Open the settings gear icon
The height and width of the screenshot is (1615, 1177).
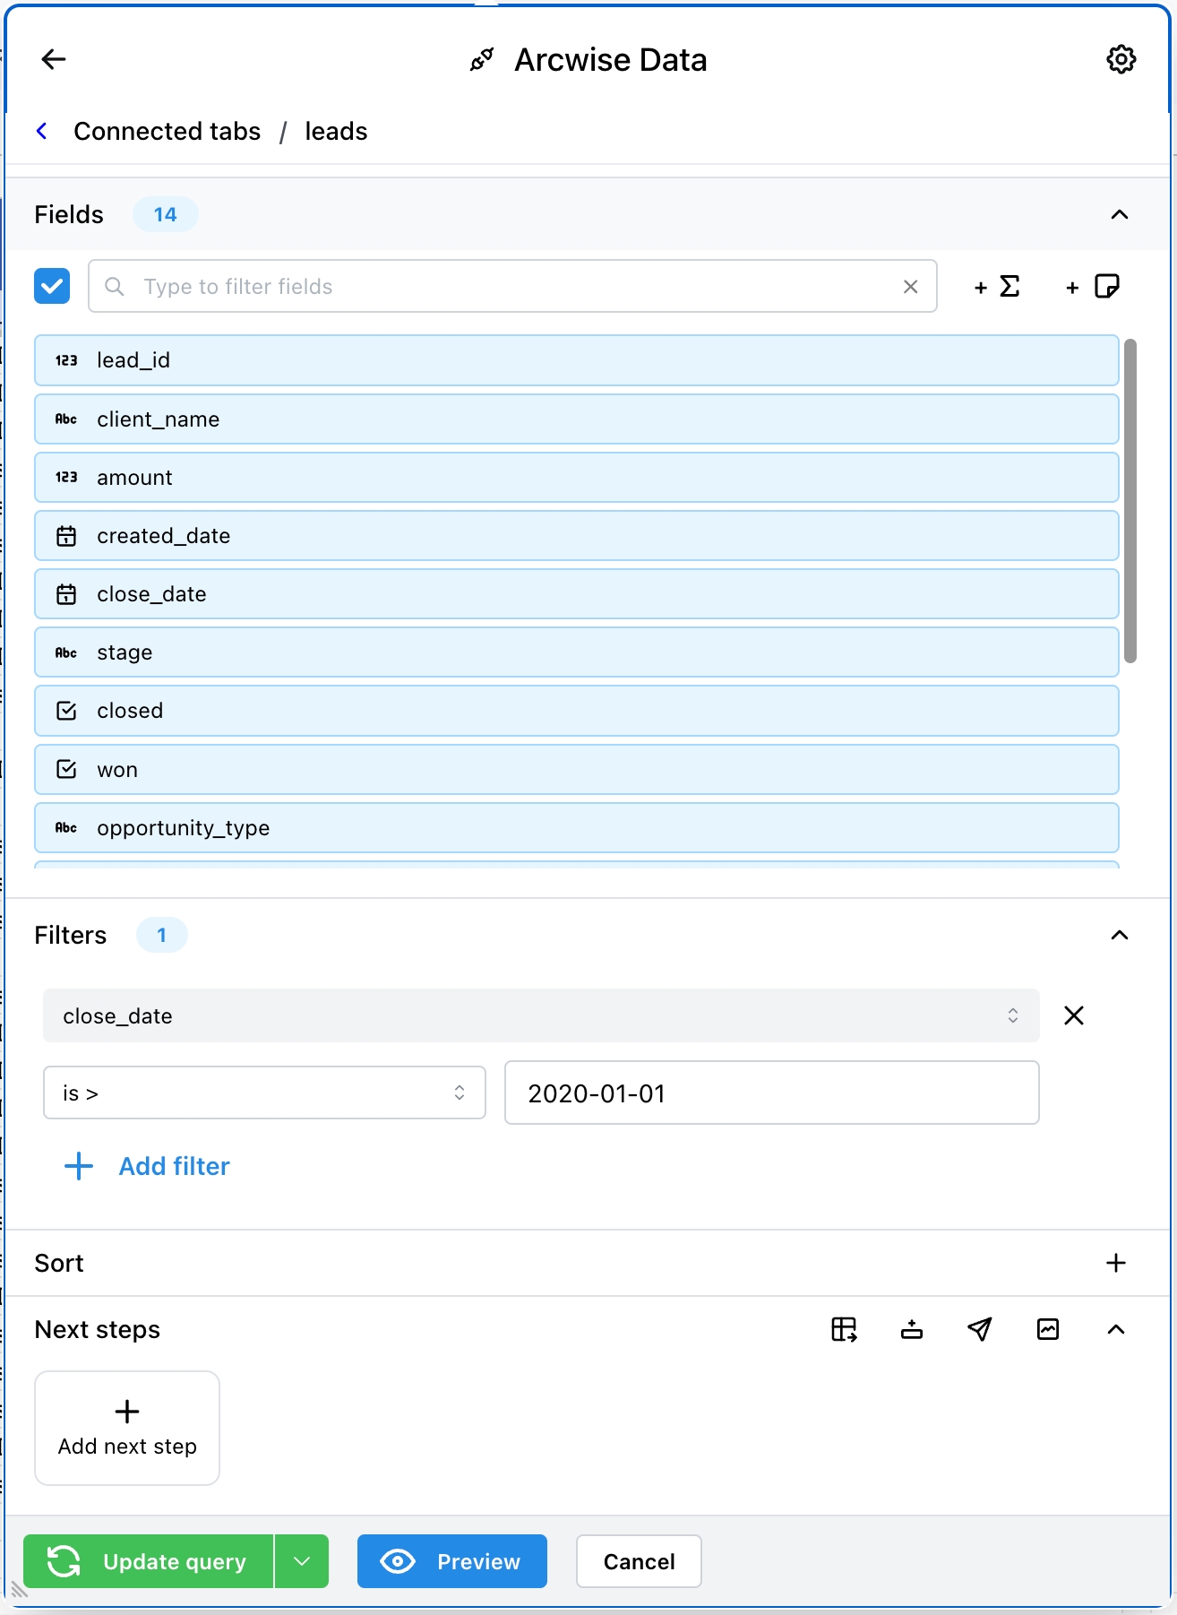[x=1121, y=59]
